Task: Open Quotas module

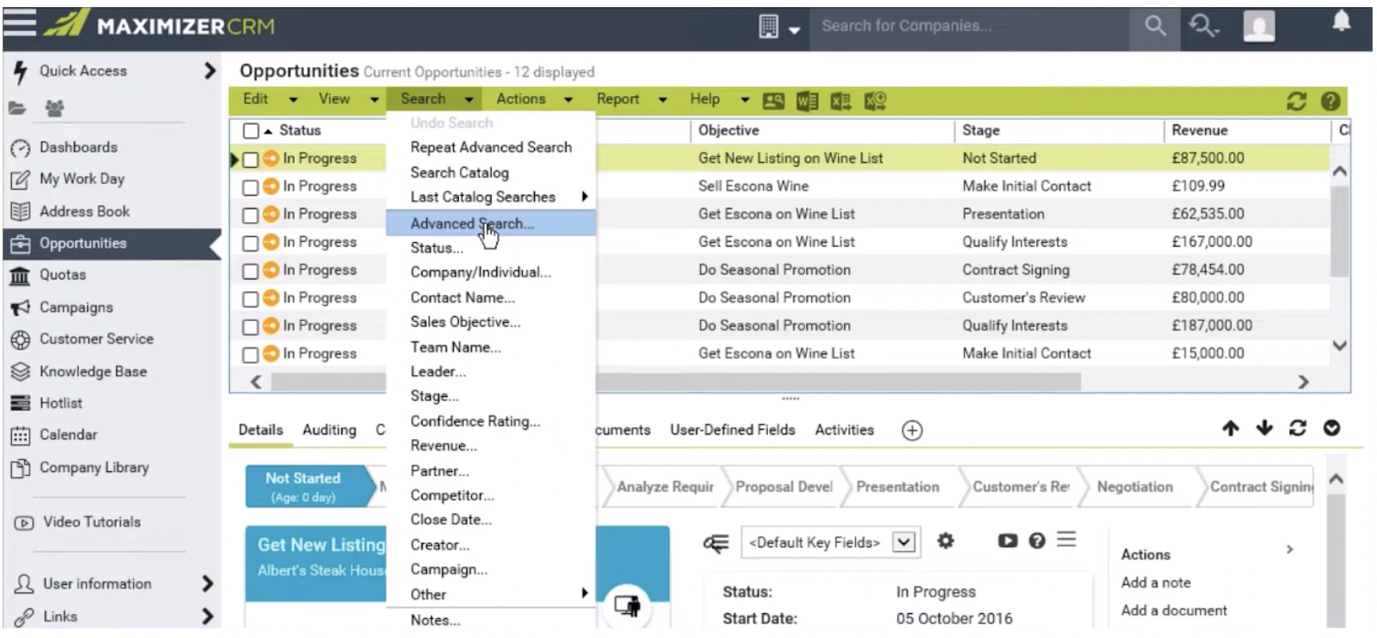Action: (63, 275)
